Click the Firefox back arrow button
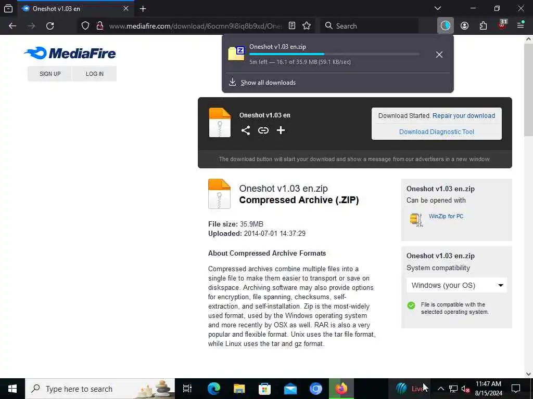Screen dimensions: 533x399 pos(12,26)
